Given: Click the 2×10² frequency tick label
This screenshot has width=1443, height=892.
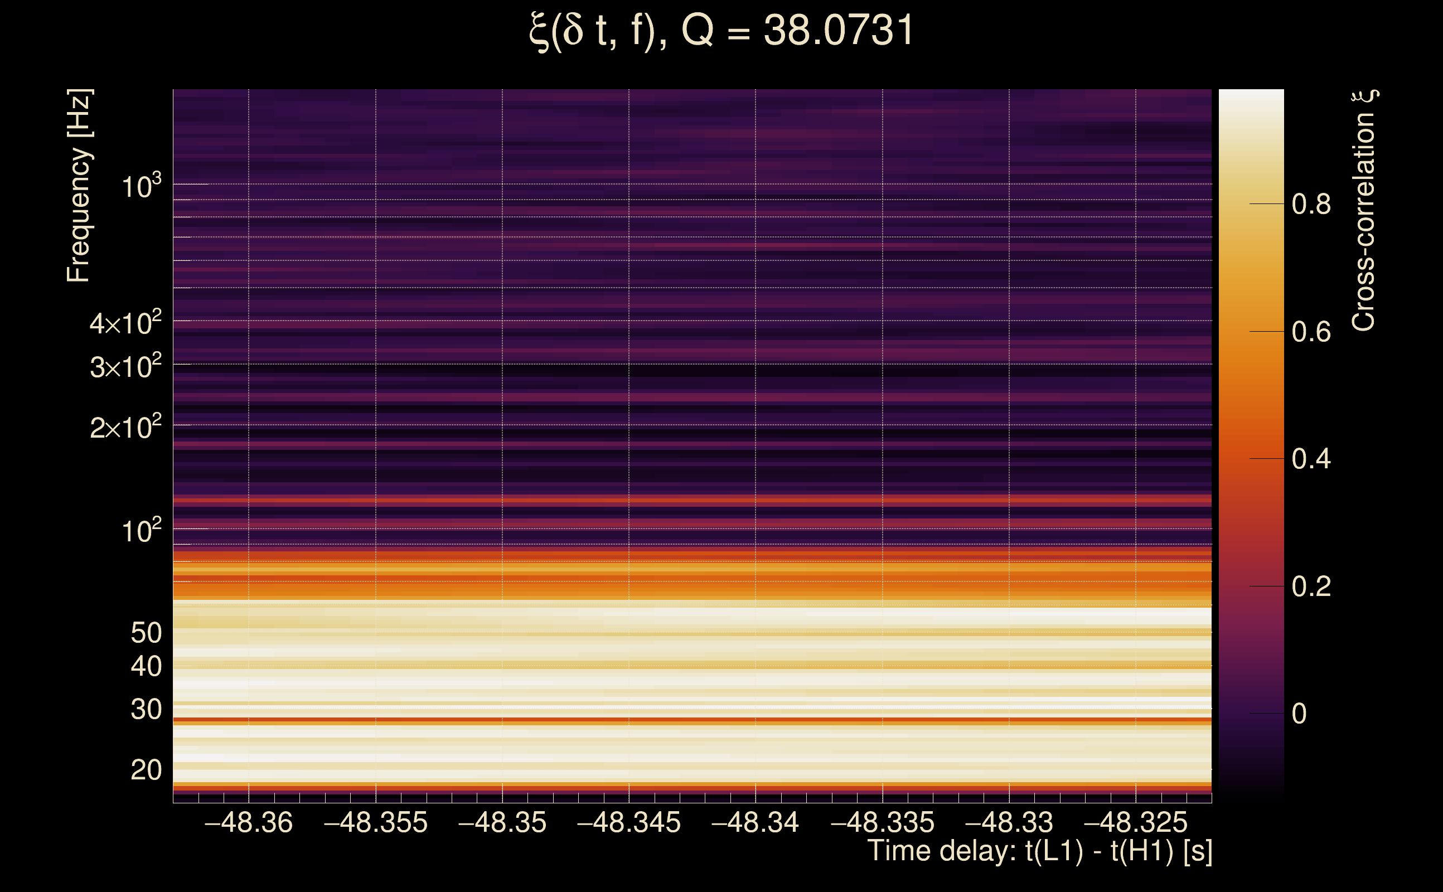Looking at the screenshot, I should tap(125, 426).
